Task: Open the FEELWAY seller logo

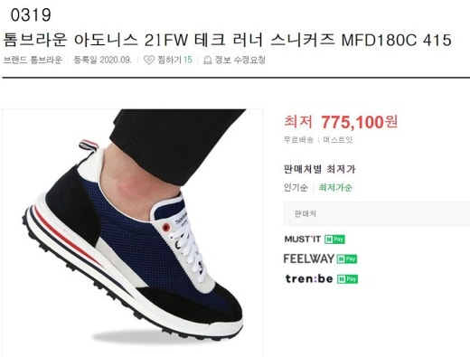Action: (x=309, y=258)
